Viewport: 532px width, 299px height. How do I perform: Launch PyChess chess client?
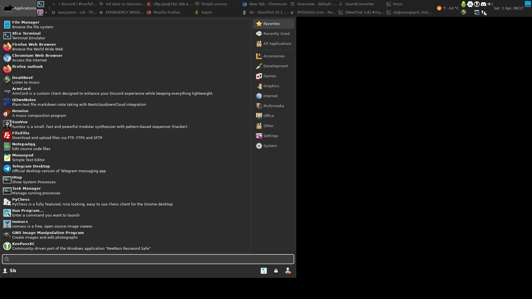coord(126,202)
